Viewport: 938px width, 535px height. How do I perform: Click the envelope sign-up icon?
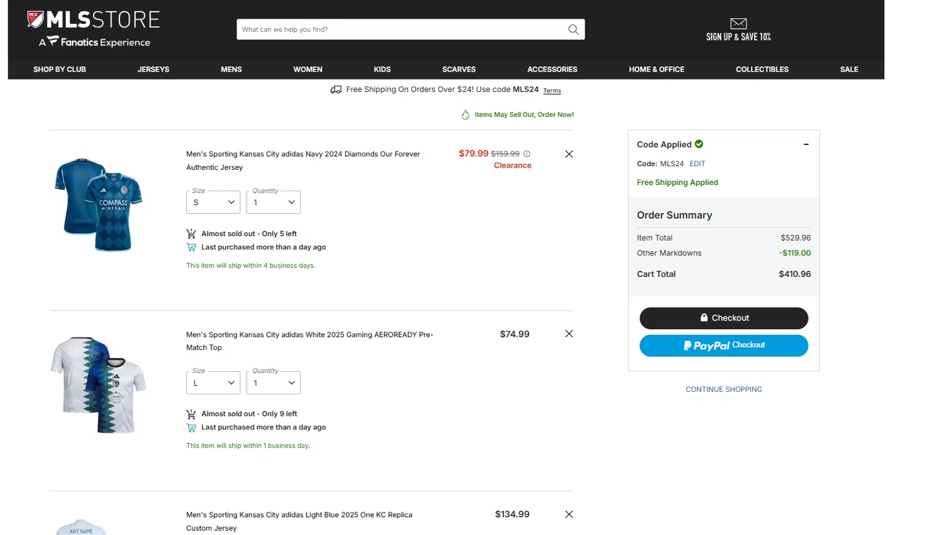(739, 24)
